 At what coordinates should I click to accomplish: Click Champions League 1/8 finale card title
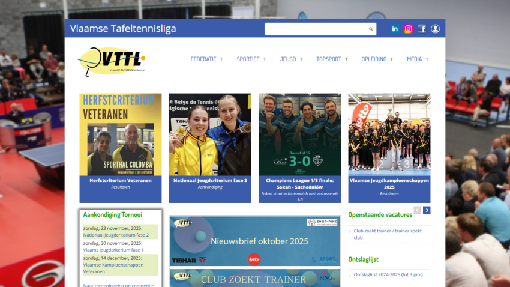[x=299, y=184]
